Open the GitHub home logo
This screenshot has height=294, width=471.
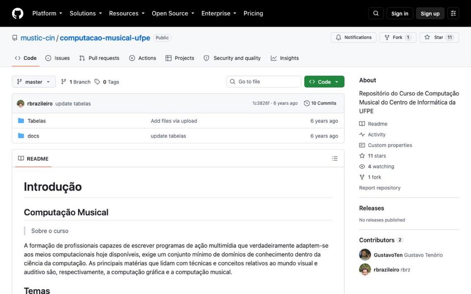[18, 14]
